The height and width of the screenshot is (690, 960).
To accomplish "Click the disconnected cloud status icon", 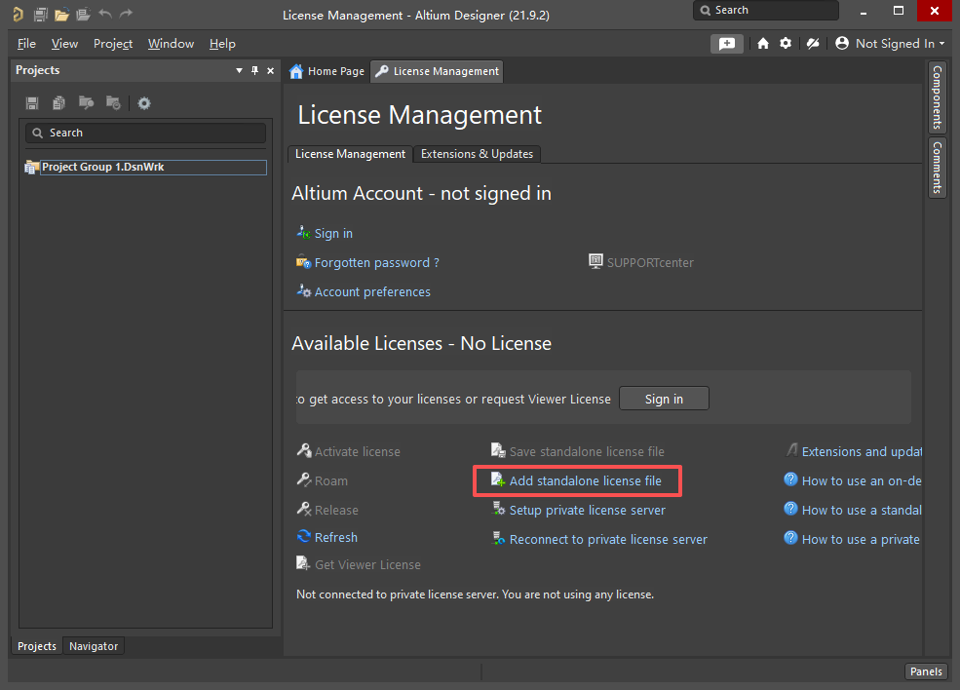I will coord(812,43).
